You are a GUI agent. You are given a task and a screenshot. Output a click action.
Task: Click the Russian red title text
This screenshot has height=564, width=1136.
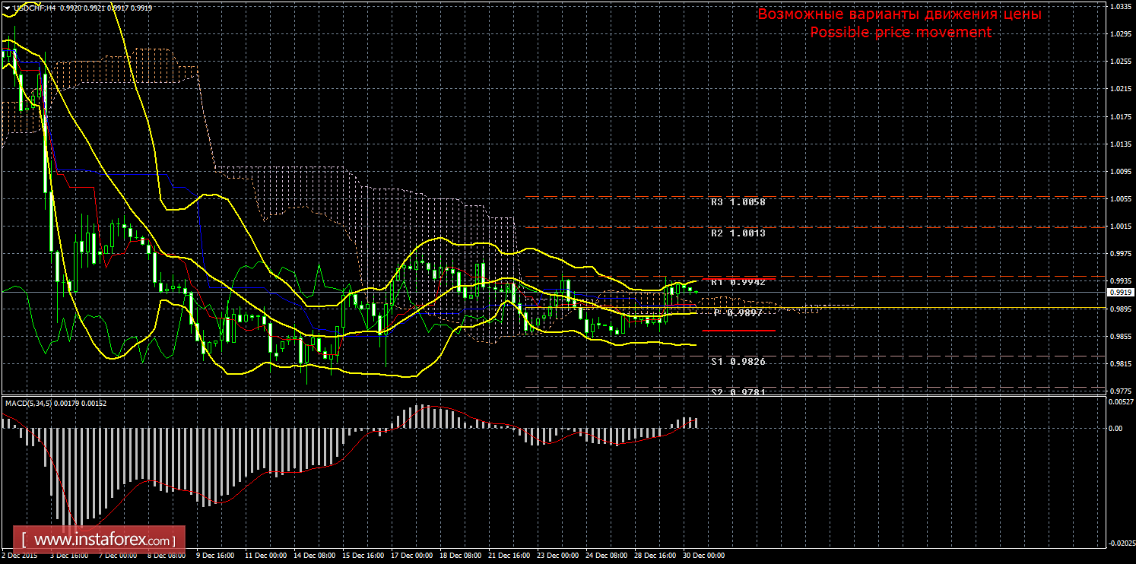pos(899,14)
